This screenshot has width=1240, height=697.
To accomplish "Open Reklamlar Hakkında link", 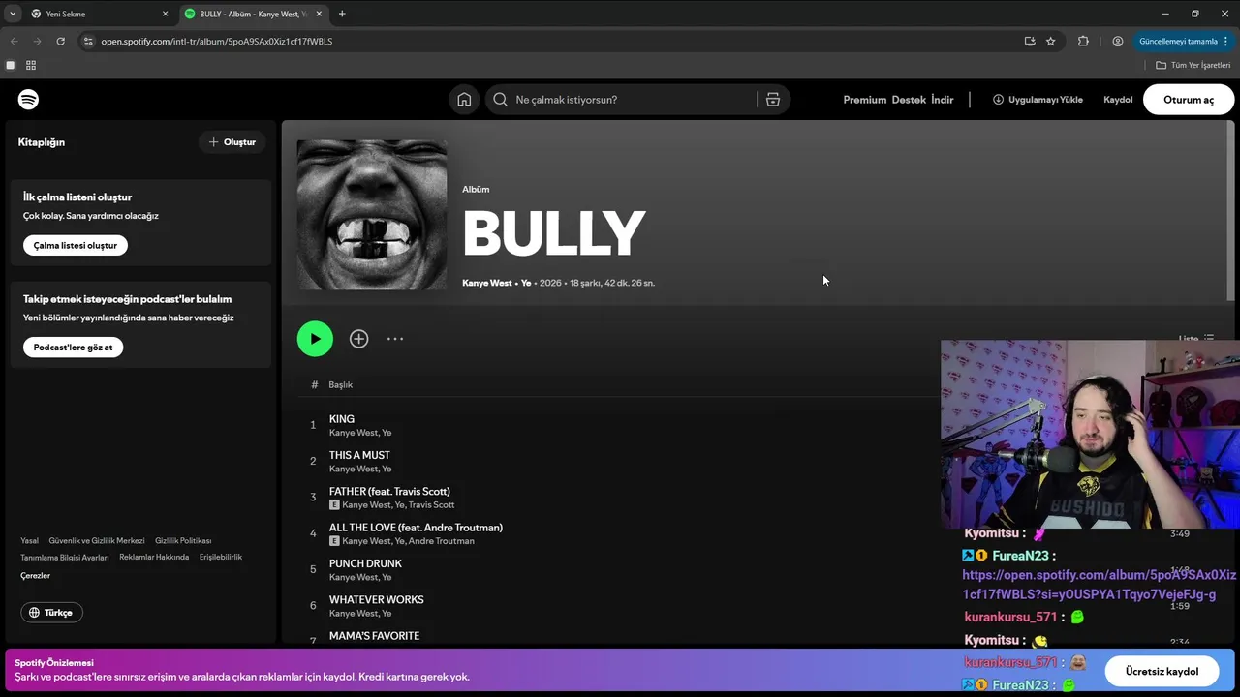I will click(154, 558).
